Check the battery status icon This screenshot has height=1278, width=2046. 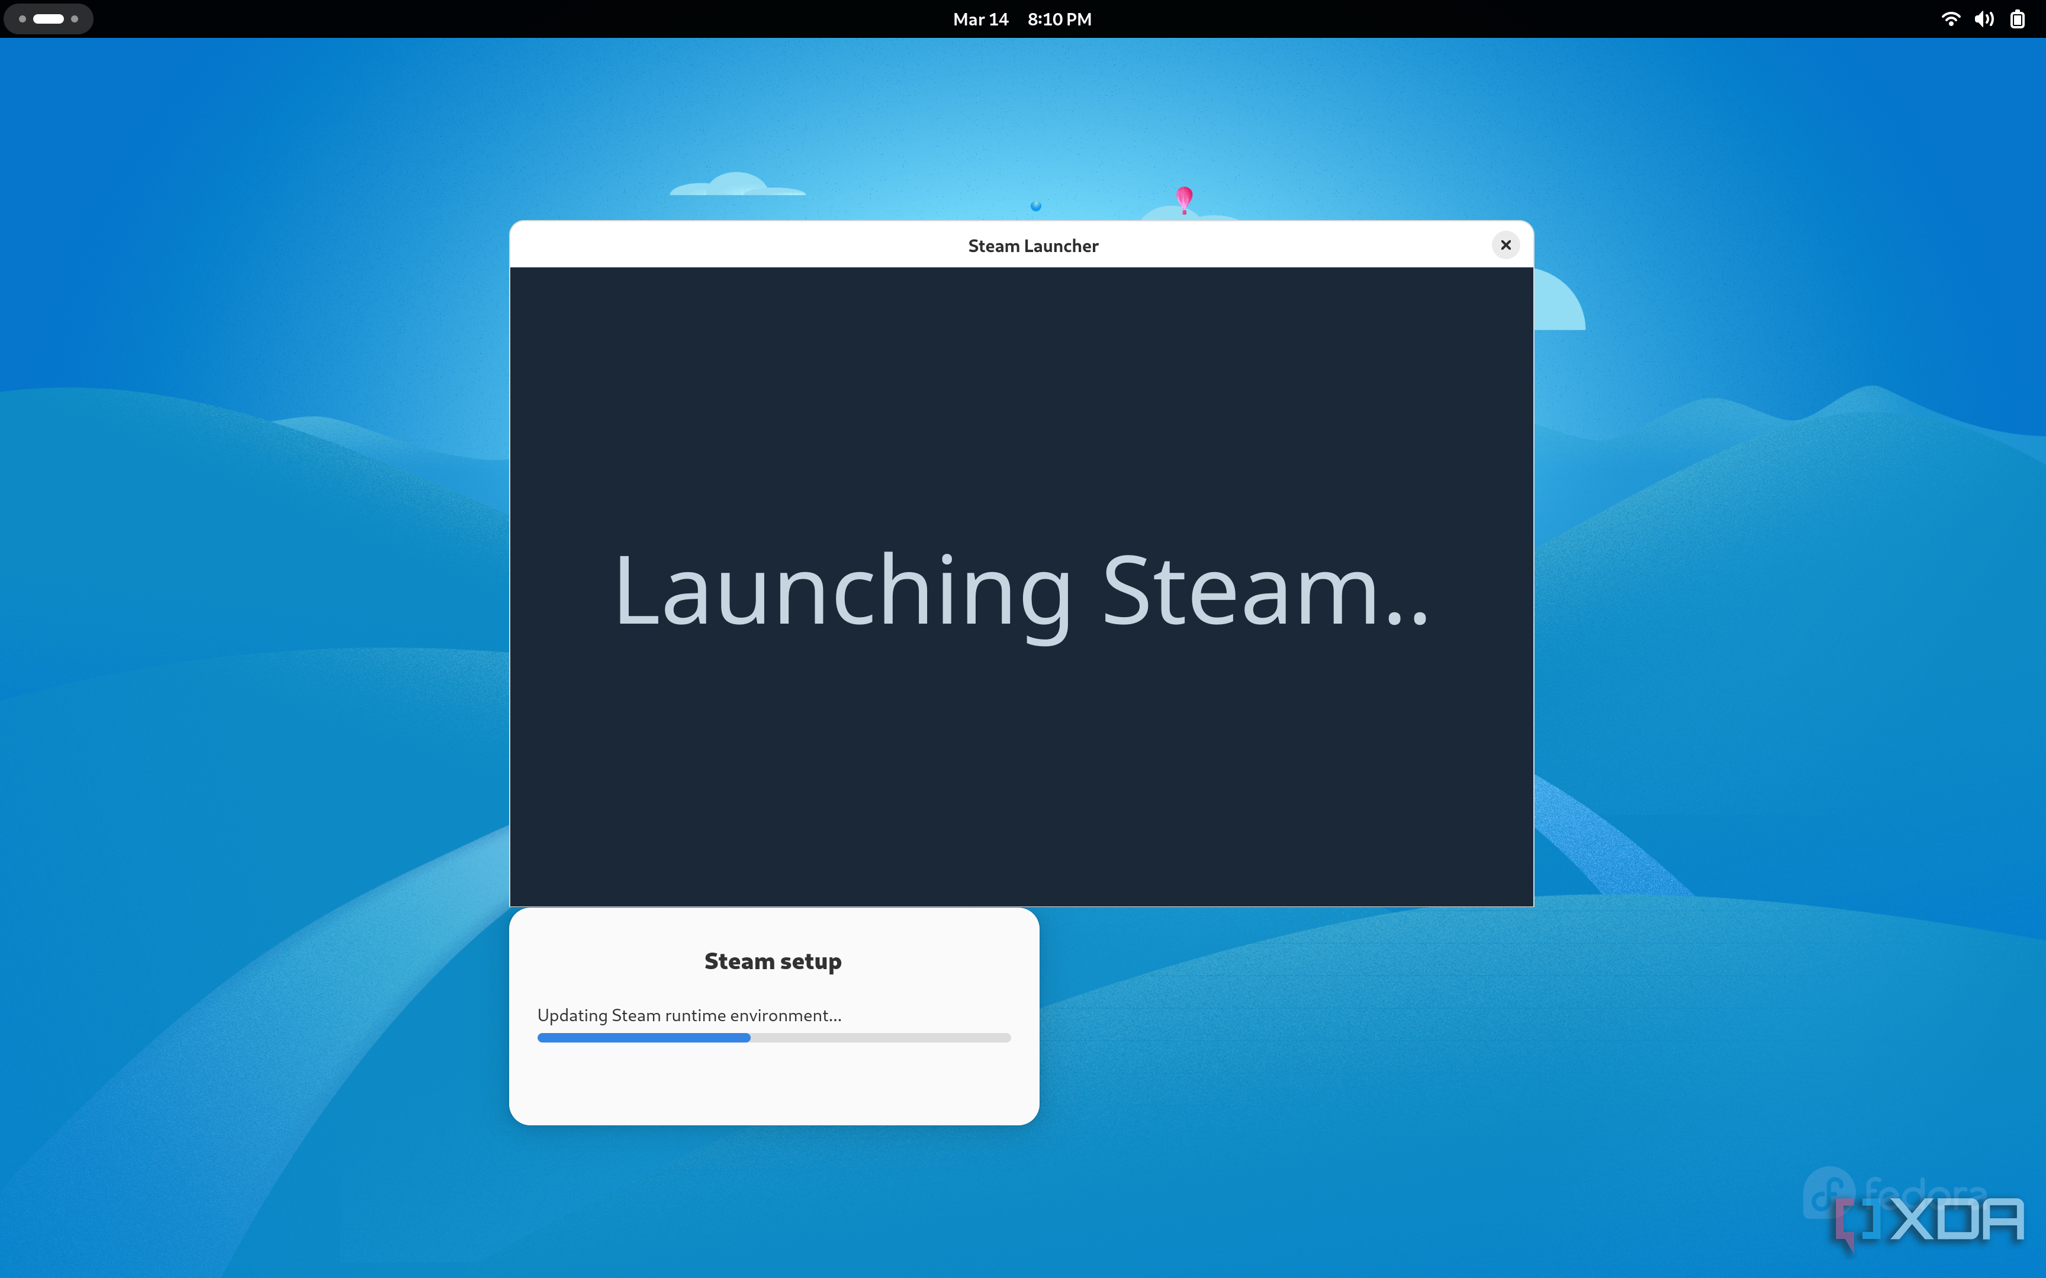tap(2019, 18)
